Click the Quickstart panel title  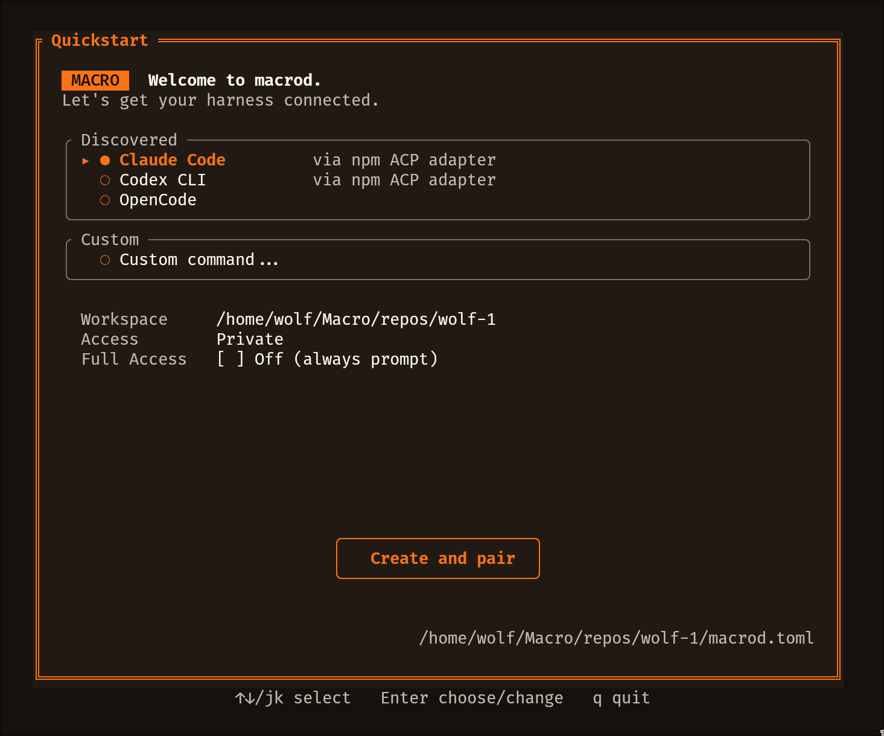(100, 40)
